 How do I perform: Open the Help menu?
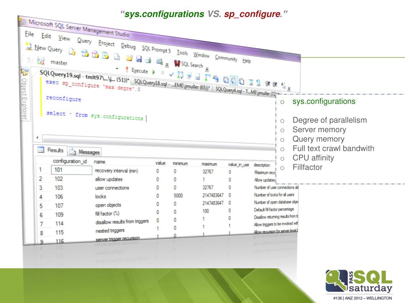tap(246, 60)
